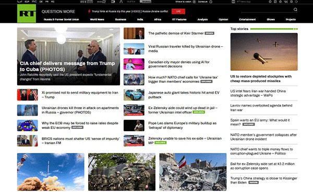
Task: Open 'Why the ECB may be forced' article
Action: 80,125
